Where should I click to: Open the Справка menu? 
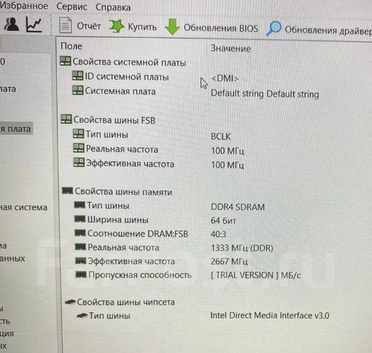click(113, 7)
